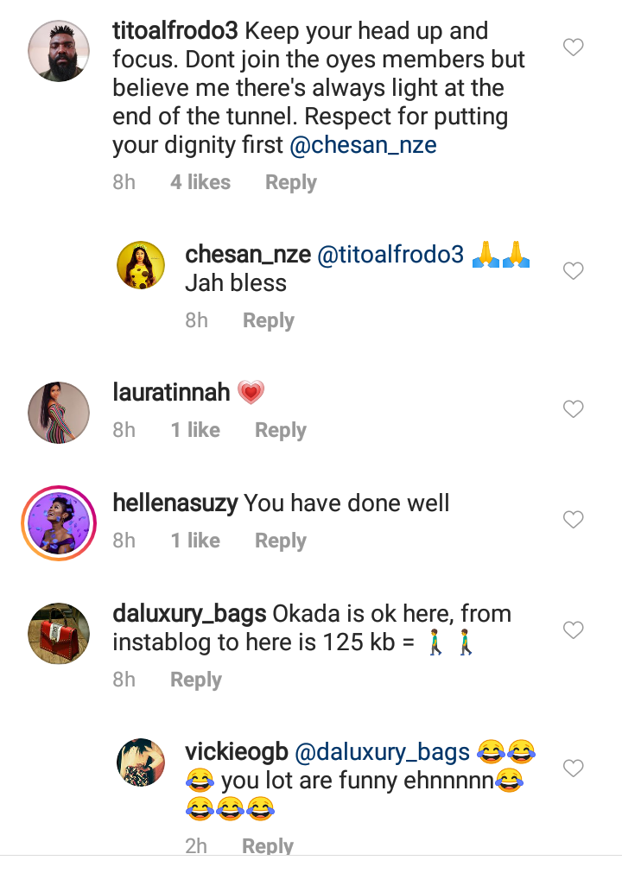This screenshot has width=622, height=873.
Task: Show who liked hellenasuzy's comment
Action: (x=195, y=541)
